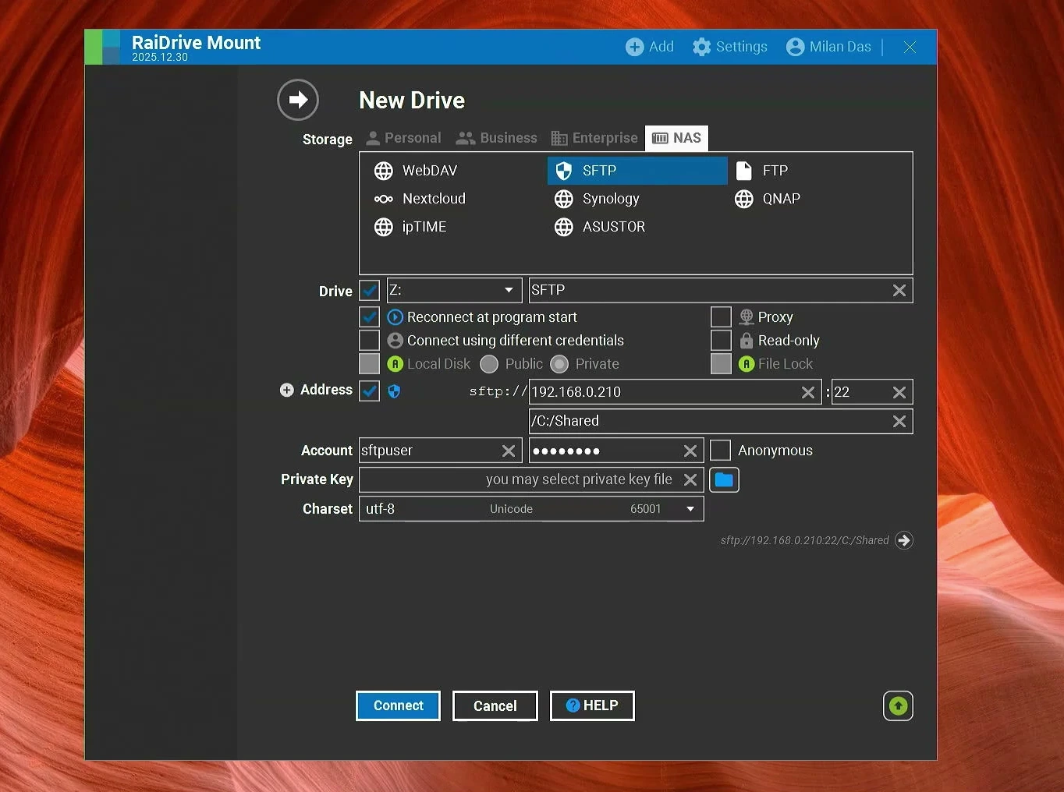Open the sftp URL using the arrow icon

coord(903,540)
